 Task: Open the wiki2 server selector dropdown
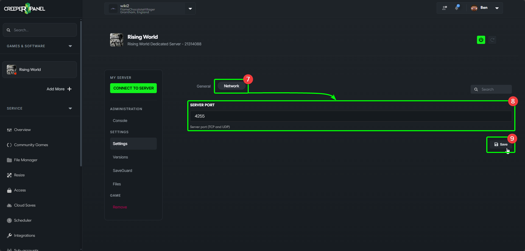click(x=190, y=9)
